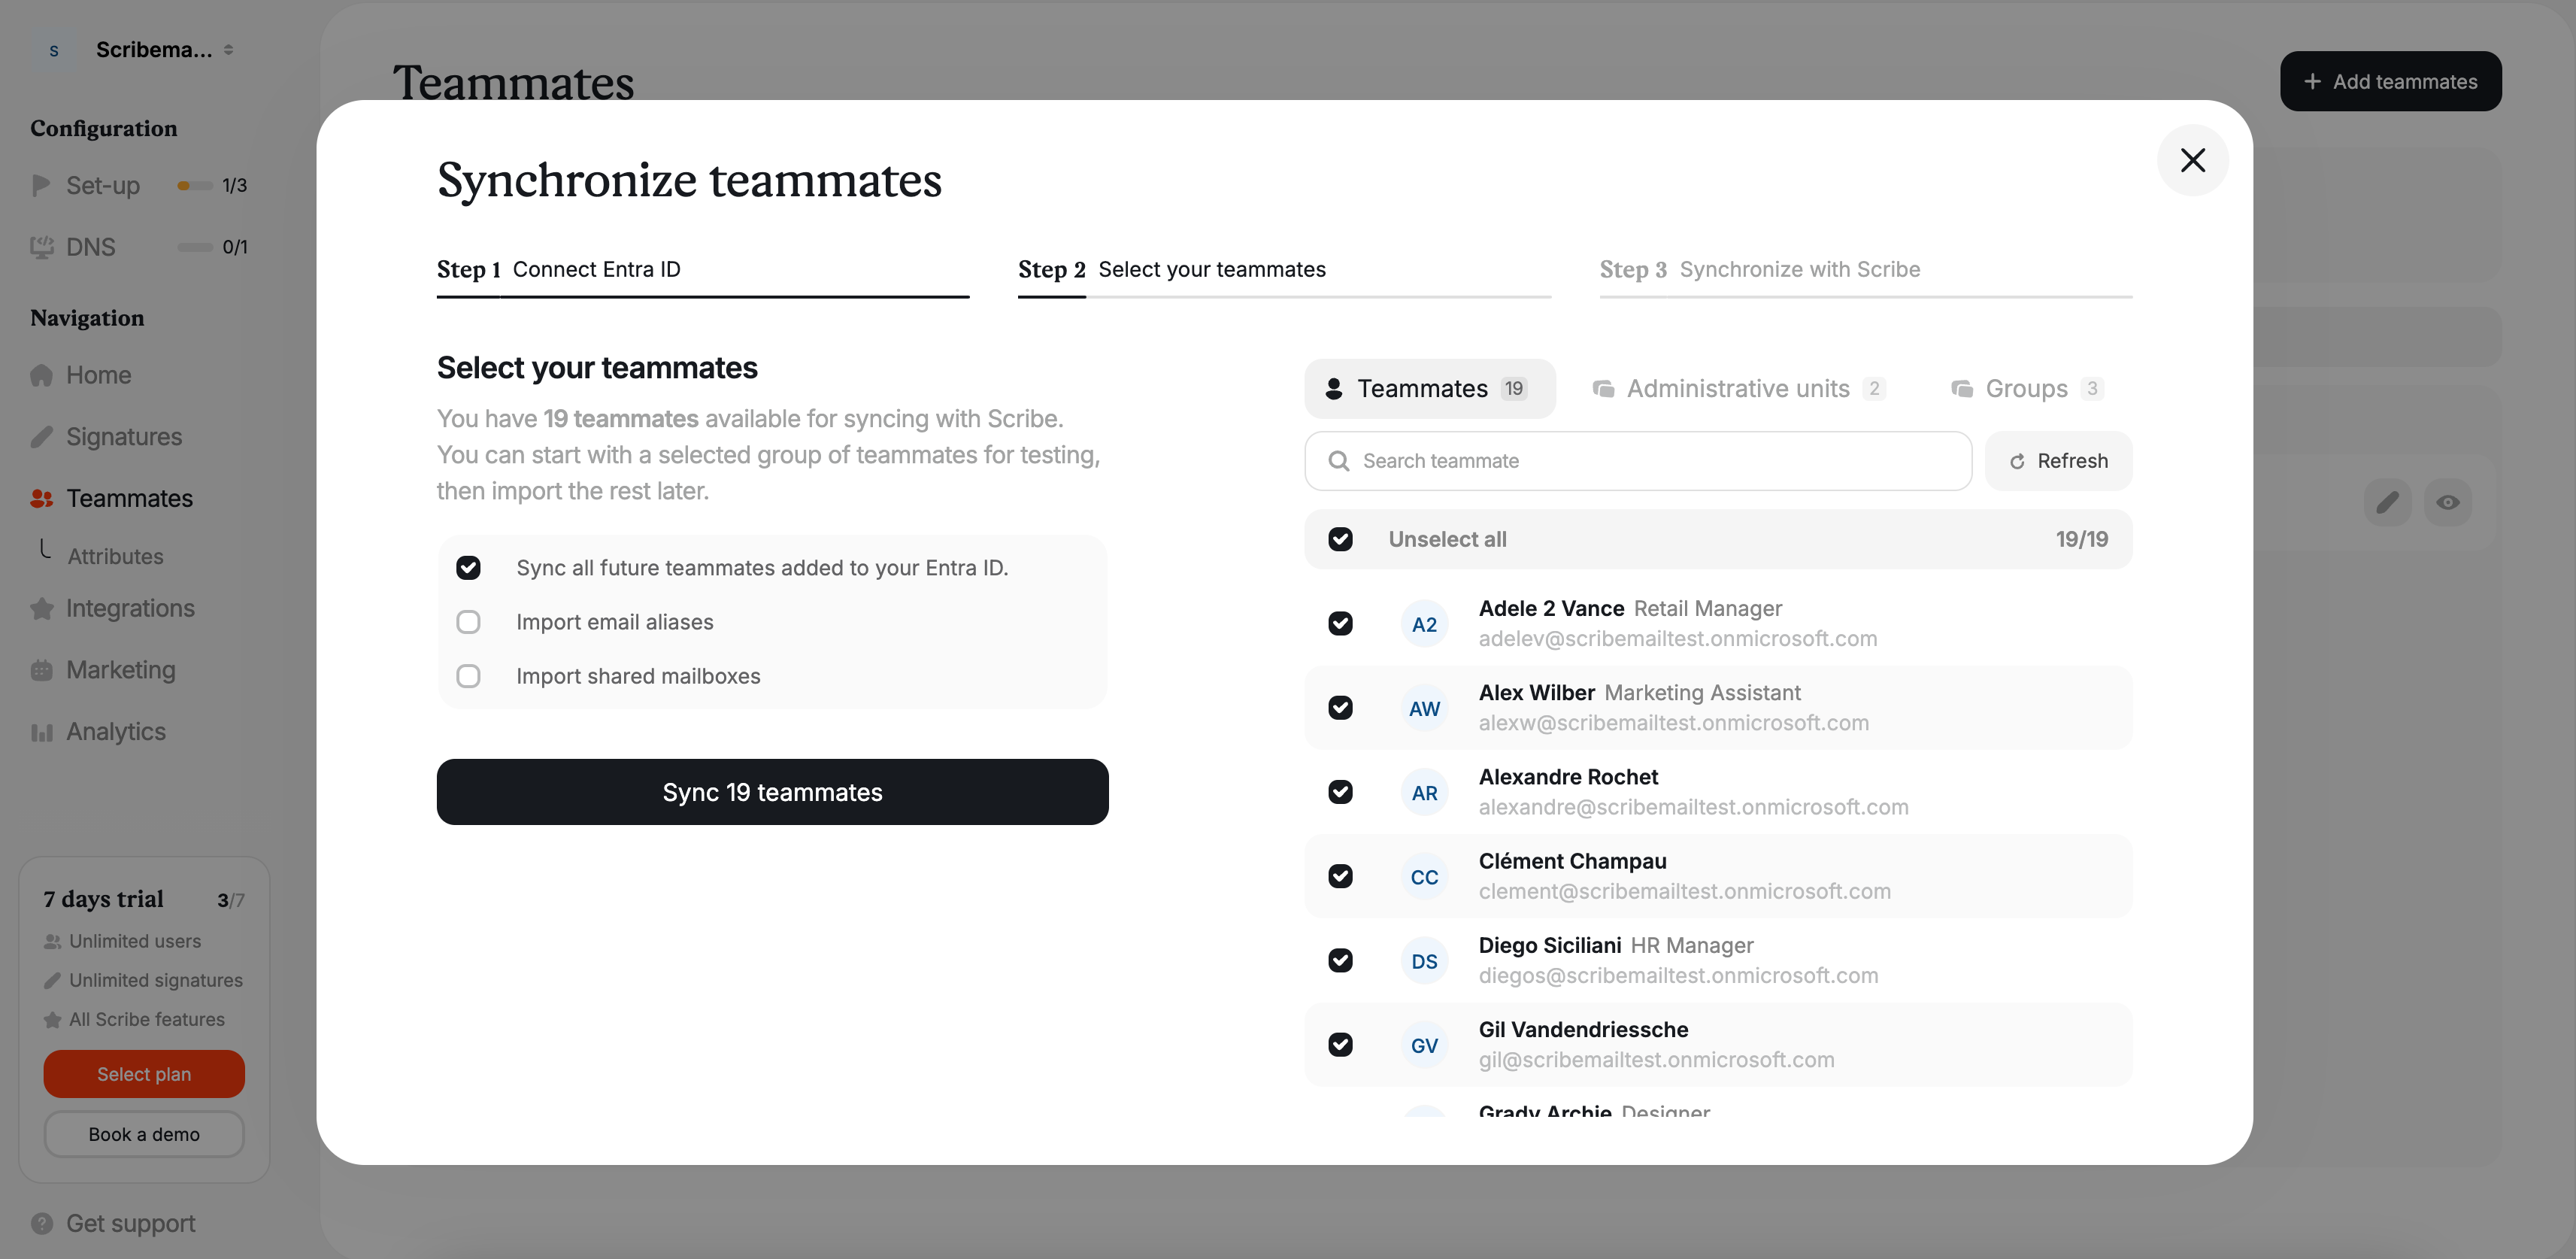Click the eye preview icon
The width and height of the screenshot is (2576, 1259).
click(2447, 502)
